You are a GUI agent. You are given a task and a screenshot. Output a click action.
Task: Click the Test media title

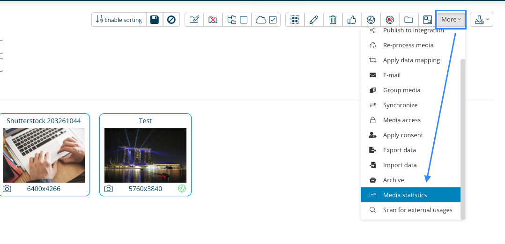click(145, 121)
